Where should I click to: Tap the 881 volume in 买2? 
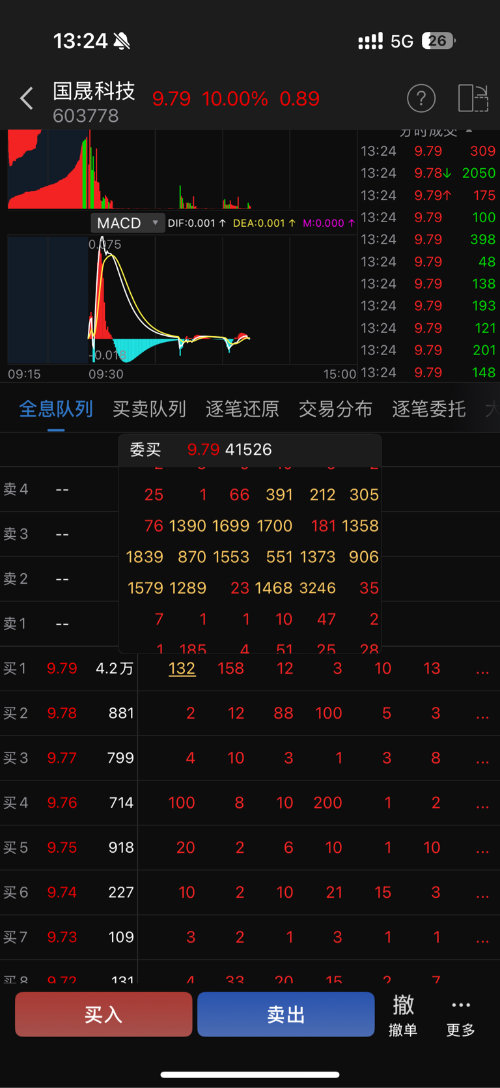[x=121, y=713]
